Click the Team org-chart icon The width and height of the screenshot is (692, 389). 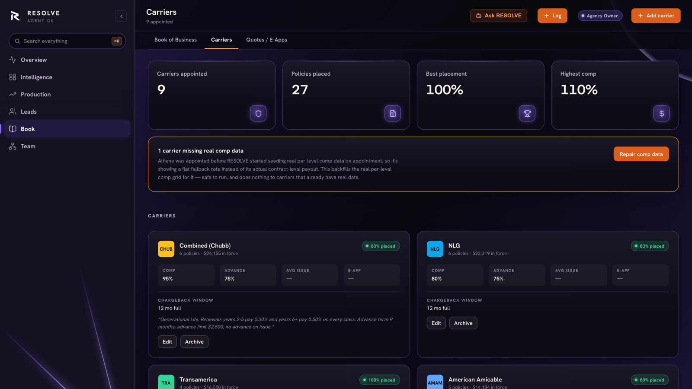tap(13, 146)
